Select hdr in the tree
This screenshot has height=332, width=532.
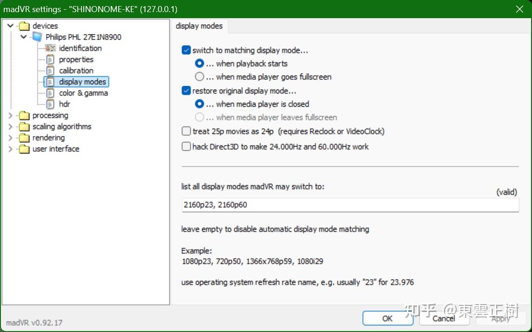(65, 104)
